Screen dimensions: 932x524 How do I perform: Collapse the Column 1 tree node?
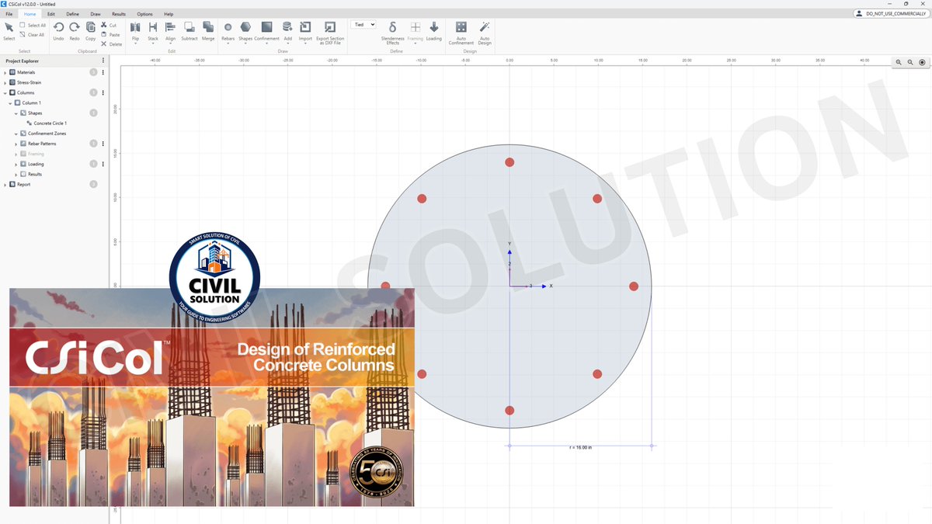coord(10,102)
